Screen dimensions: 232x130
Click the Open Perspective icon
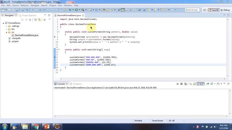point(204,10)
